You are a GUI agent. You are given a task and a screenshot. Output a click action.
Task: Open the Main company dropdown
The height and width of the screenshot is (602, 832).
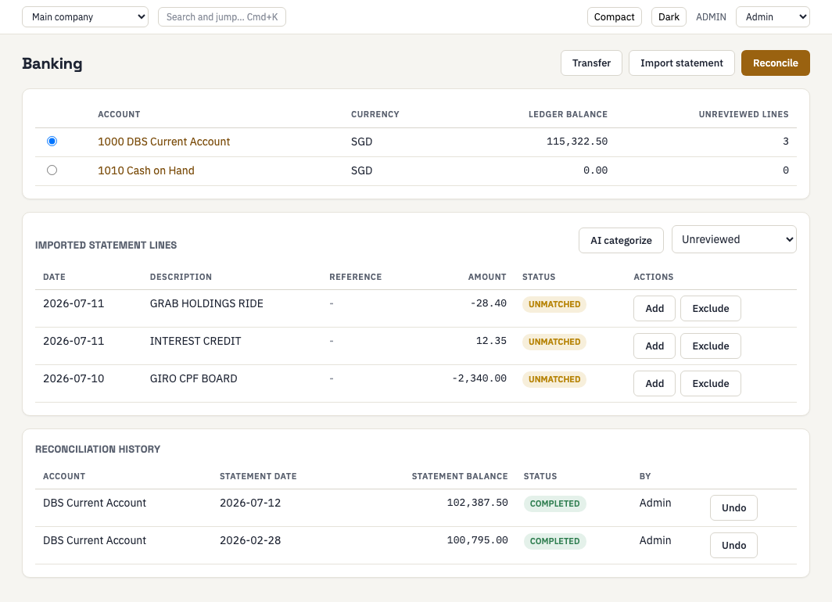(85, 17)
